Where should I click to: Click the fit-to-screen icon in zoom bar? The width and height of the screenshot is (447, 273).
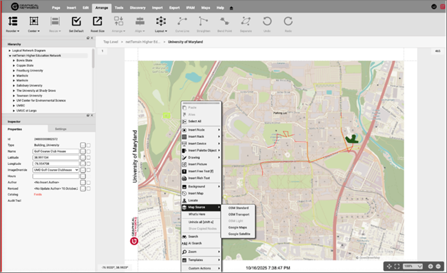point(397,266)
